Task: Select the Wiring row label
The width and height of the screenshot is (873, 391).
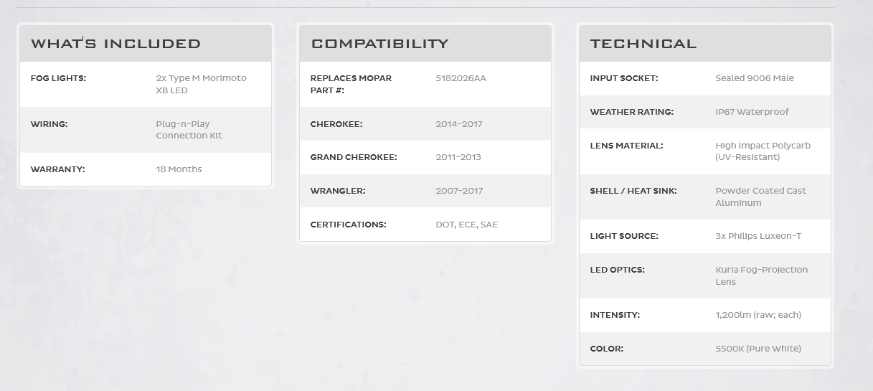Action: pyautogui.click(x=49, y=124)
